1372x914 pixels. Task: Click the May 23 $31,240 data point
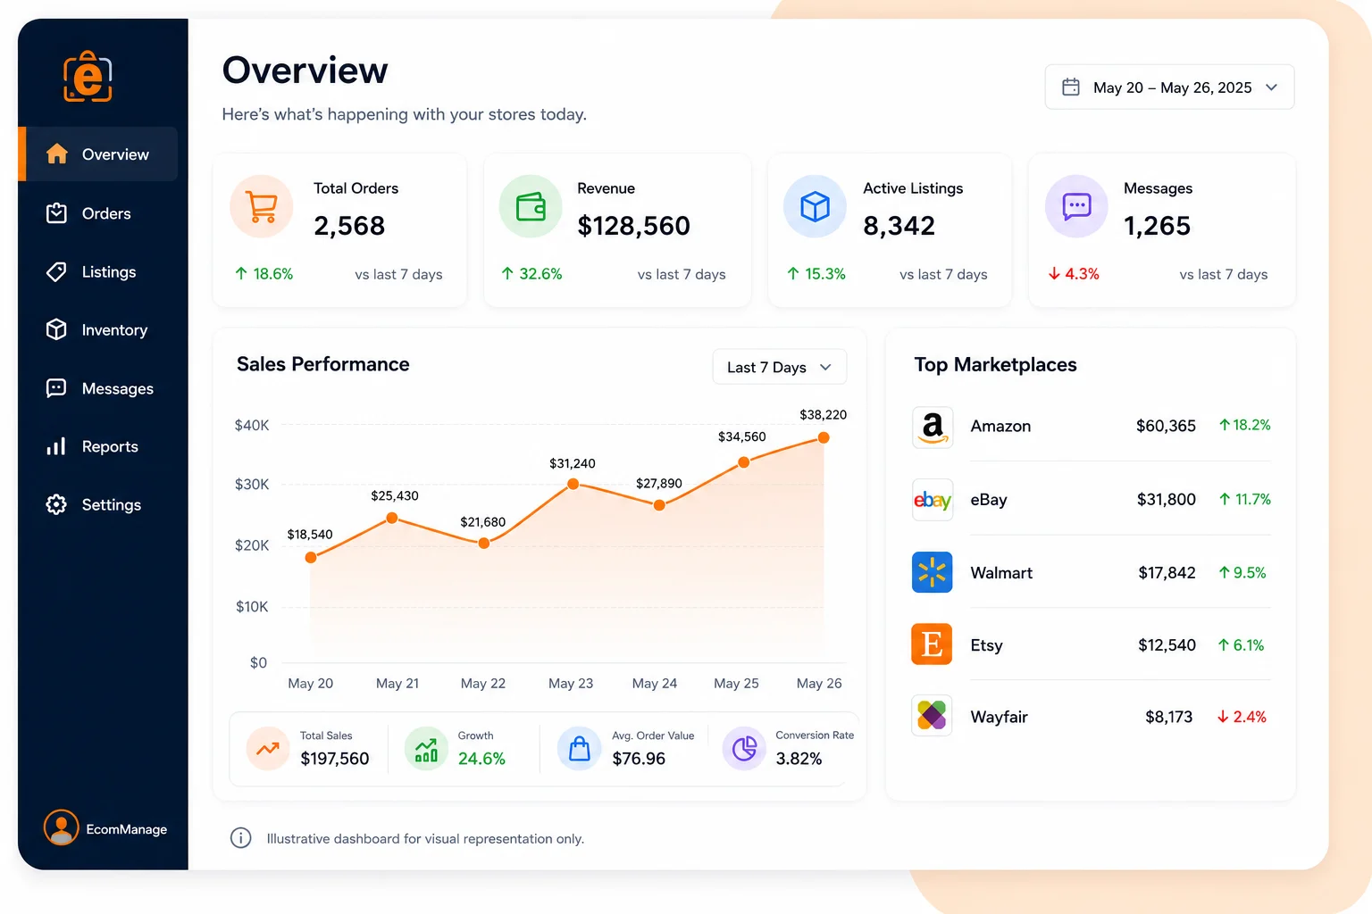pos(573,484)
